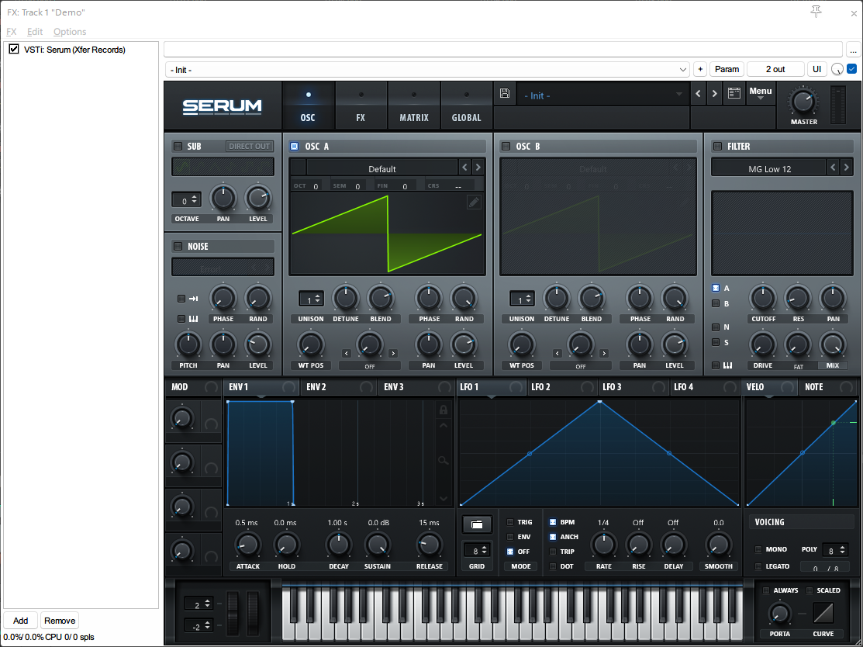863x647 pixels.
Task: Click the FX comment input field at top
Action: point(503,49)
